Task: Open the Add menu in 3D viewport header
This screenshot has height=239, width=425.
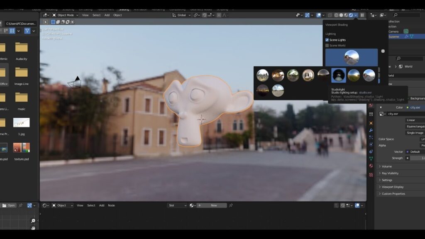Action: 107,15
